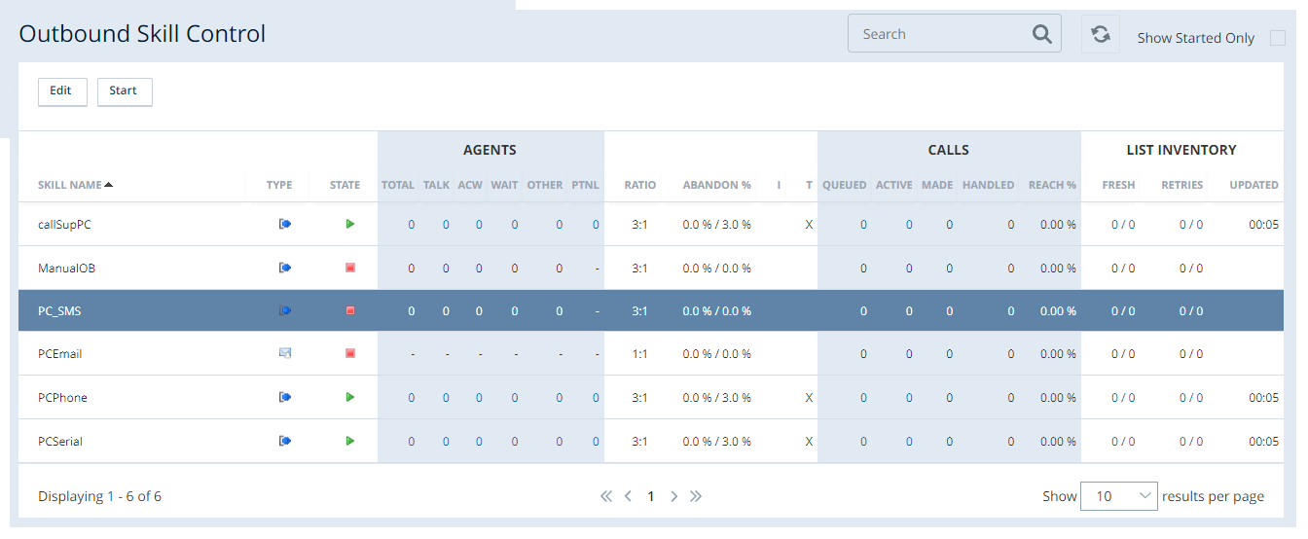Click the TYPE column header
The height and width of the screenshot is (539, 1308).
279,185
